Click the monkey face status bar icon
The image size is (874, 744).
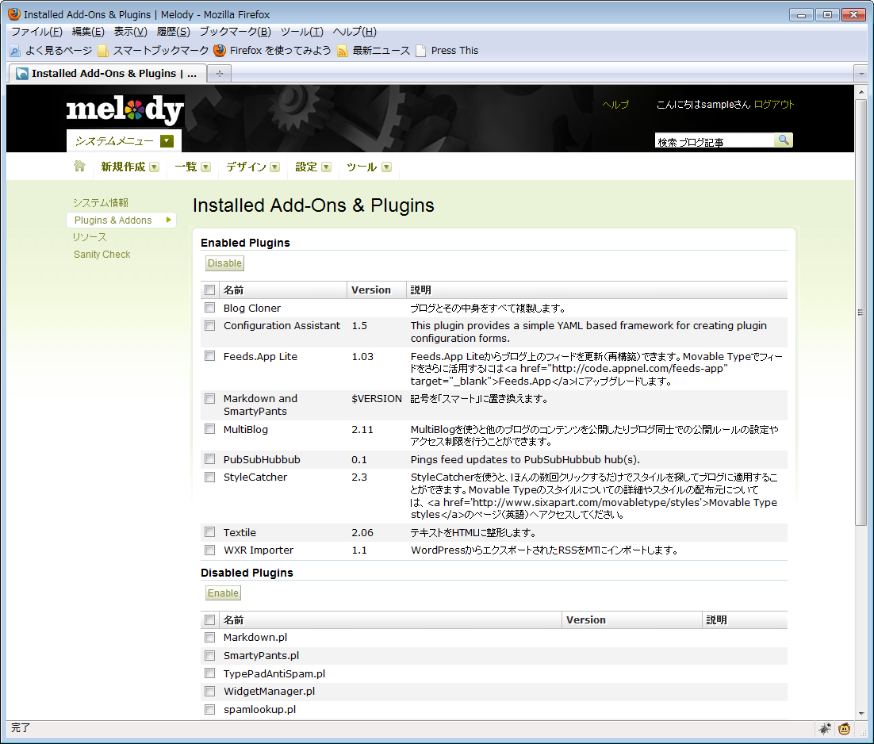(845, 728)
